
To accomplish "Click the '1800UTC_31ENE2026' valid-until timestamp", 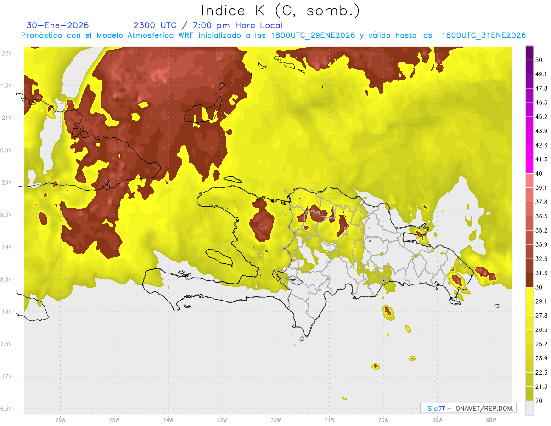I will pyautogui.click(x=484, y=35).
